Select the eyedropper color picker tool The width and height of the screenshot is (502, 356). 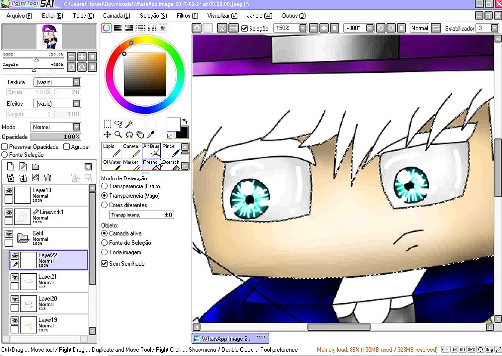coord(151,134)
